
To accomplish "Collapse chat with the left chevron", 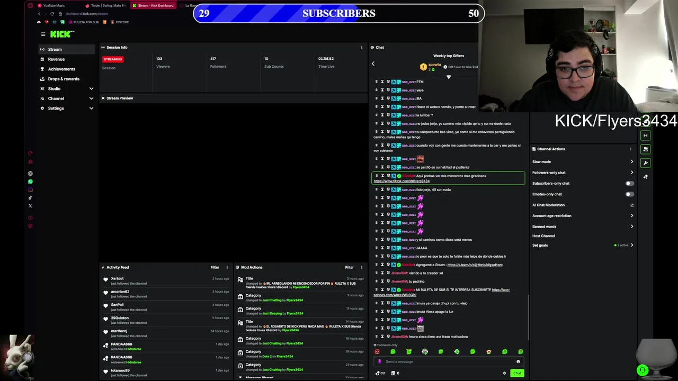I will 373,63.
